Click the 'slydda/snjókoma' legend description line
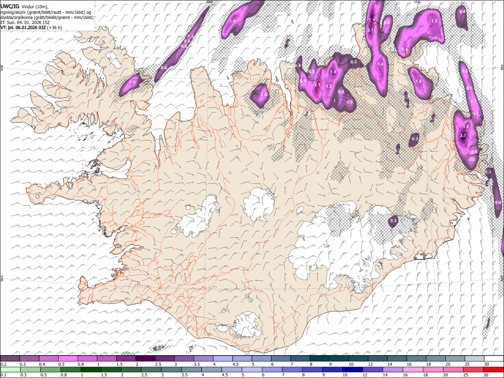This screenshot has width=504, height=378. pyautogui.click(x=47, y=17)
